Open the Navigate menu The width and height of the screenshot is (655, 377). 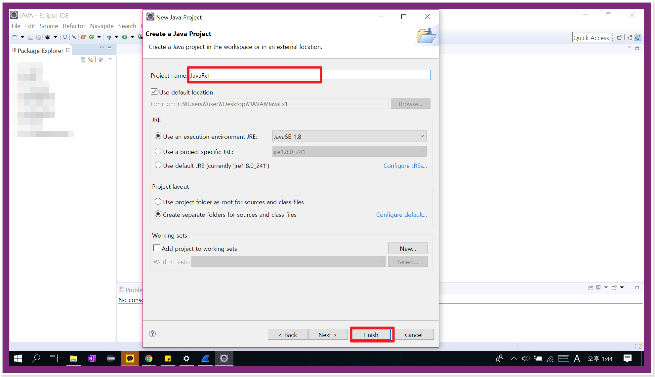pos(102,26)
